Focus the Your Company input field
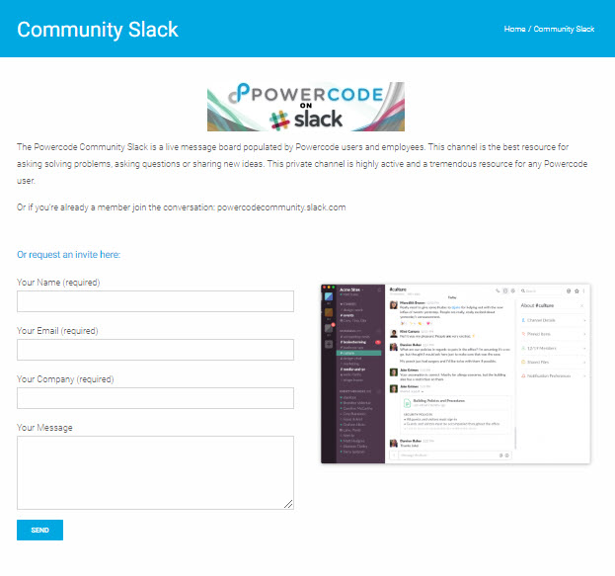The width and height of the screenshot is (615, 576). coord(155,398)
